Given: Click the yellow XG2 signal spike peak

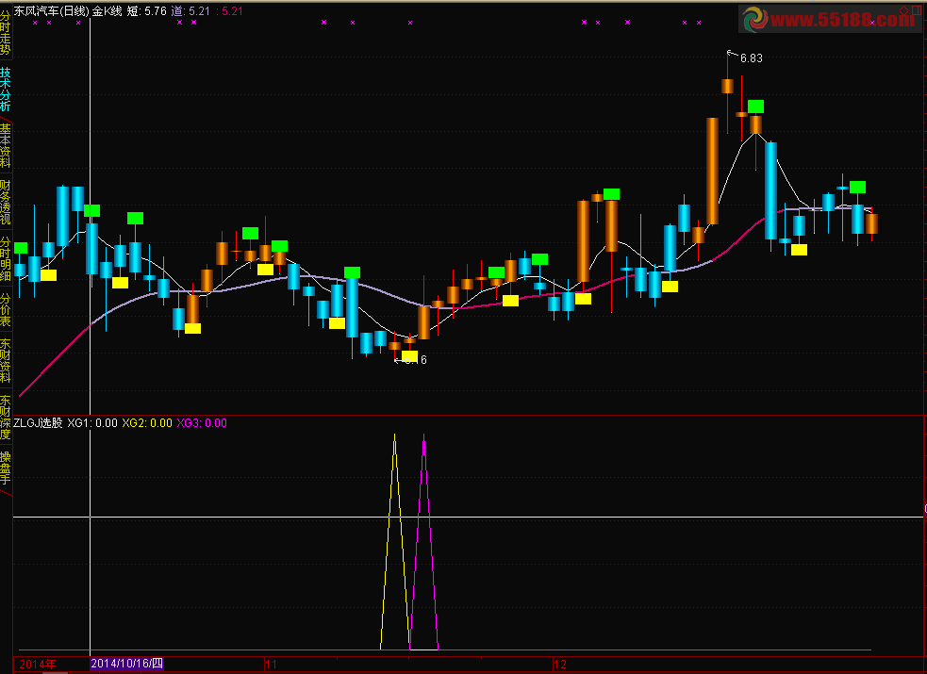Looking at the screenshot, I should pyautogui.click(x=395, y=436).
